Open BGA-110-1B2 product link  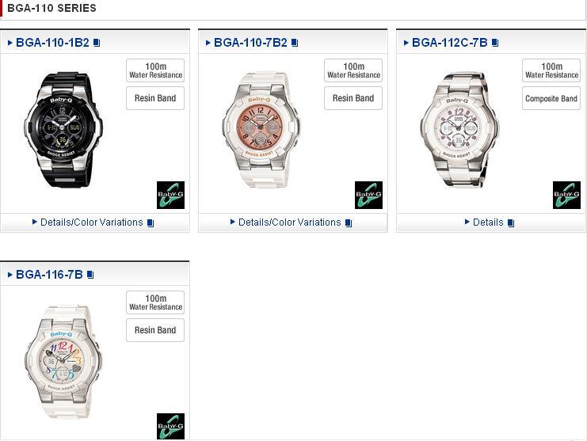point(52,43)
